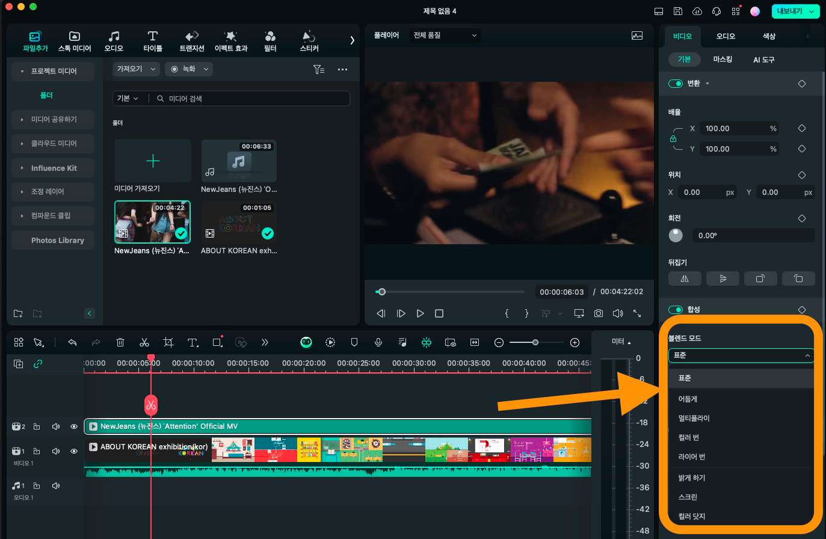Mute video track 2 speaker icon
Screen dimensions: 826x539
56,427
